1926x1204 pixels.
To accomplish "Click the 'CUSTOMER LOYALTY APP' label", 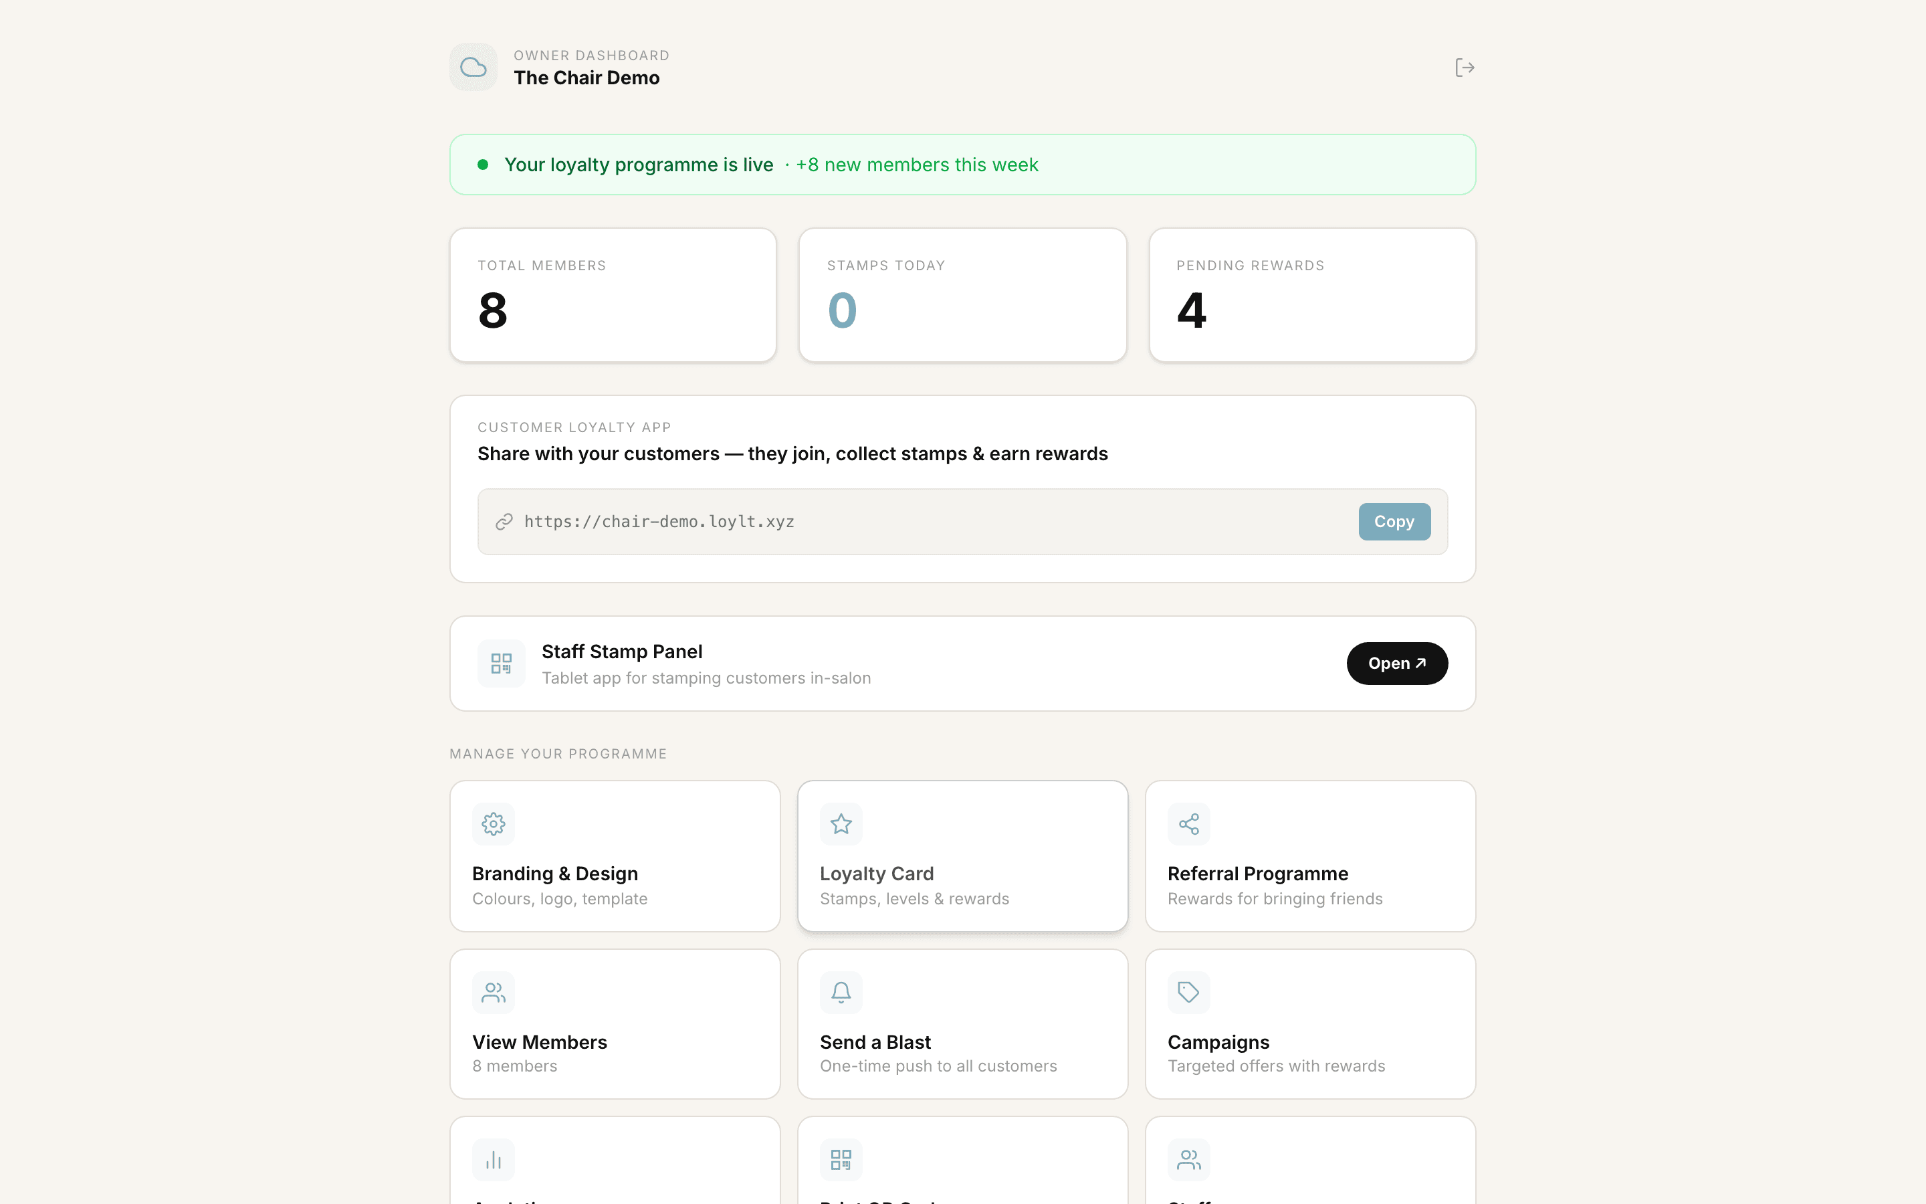I will [574, 427].
